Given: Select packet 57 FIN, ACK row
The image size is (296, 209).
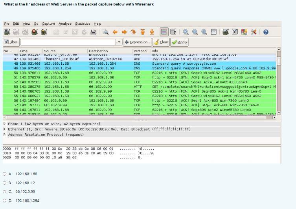Looking at the screenshot, I should point(139,105).
